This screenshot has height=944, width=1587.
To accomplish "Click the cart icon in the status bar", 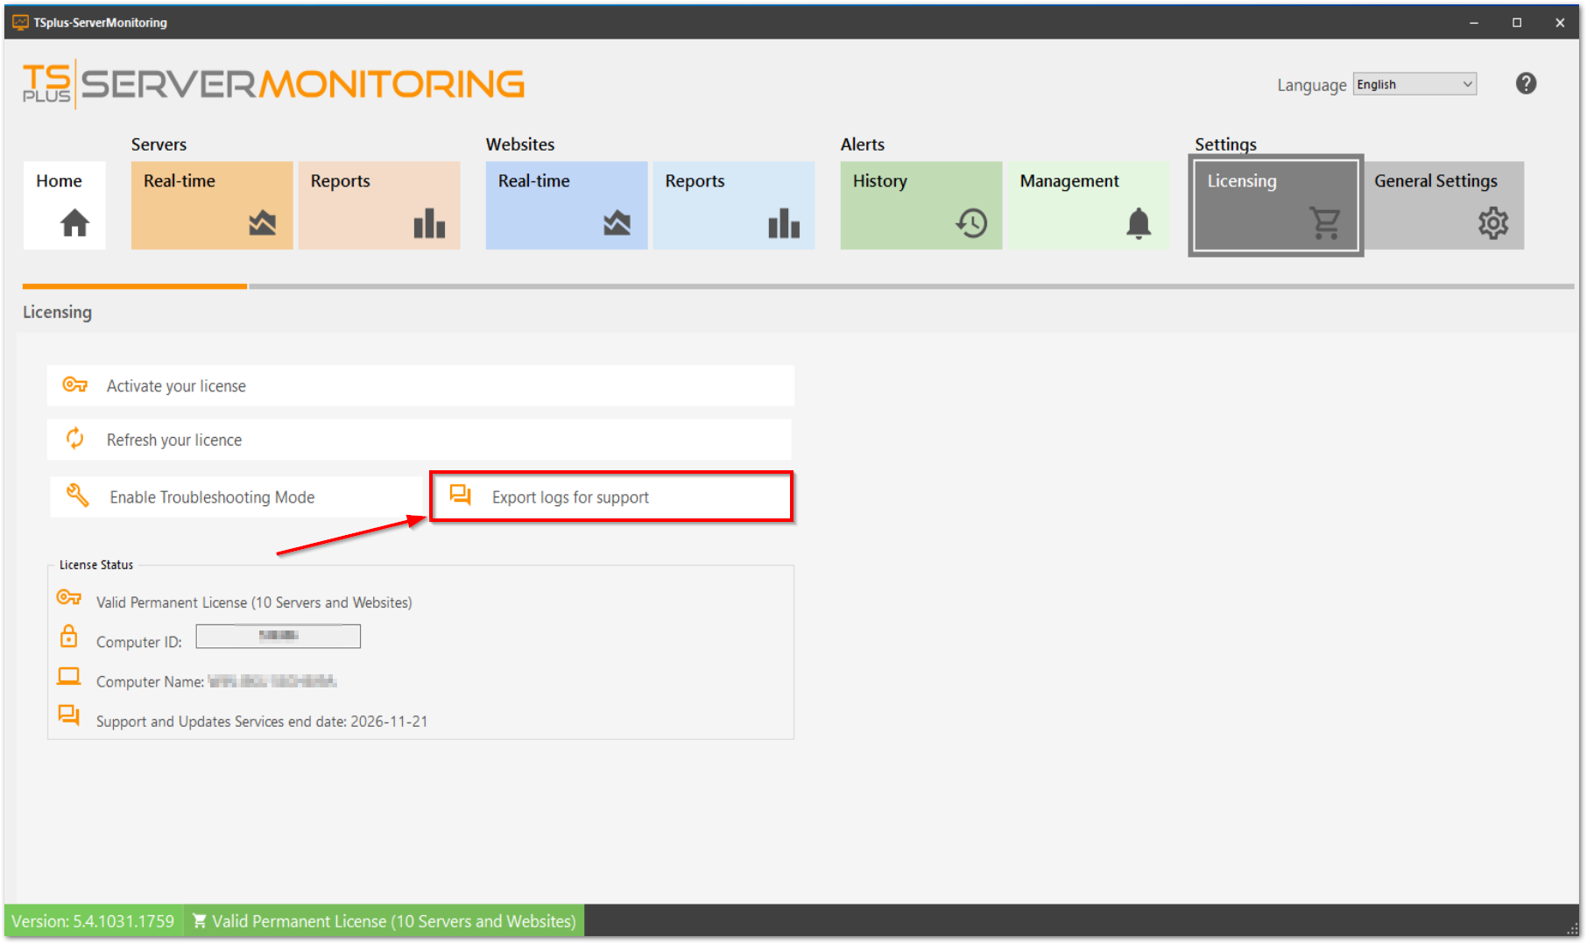I will (200, 920).
